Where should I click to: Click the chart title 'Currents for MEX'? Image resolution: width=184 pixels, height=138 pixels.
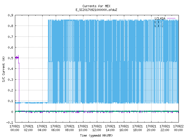[96, 6]
